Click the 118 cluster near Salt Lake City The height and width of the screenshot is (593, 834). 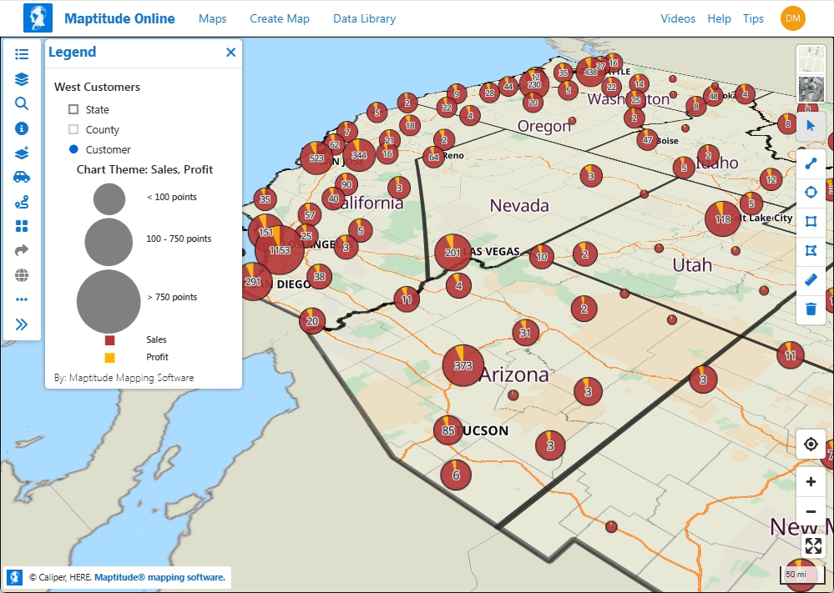[x=723, y=219]
